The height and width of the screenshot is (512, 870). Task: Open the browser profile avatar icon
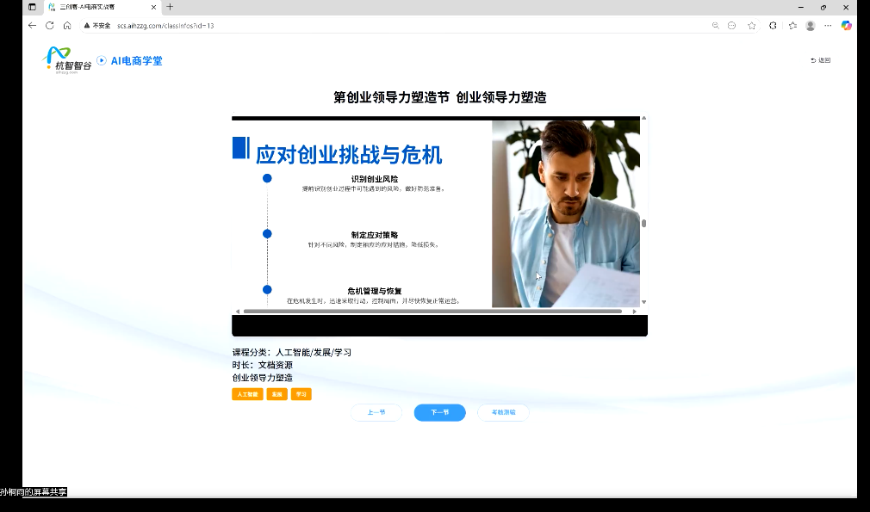pos(811,26)
